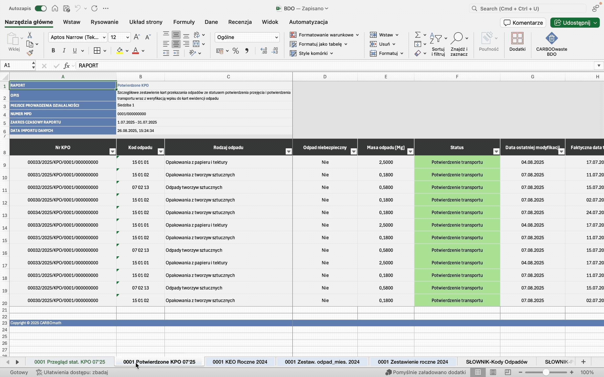Open the Komentarze button

(x=523, y=23)
